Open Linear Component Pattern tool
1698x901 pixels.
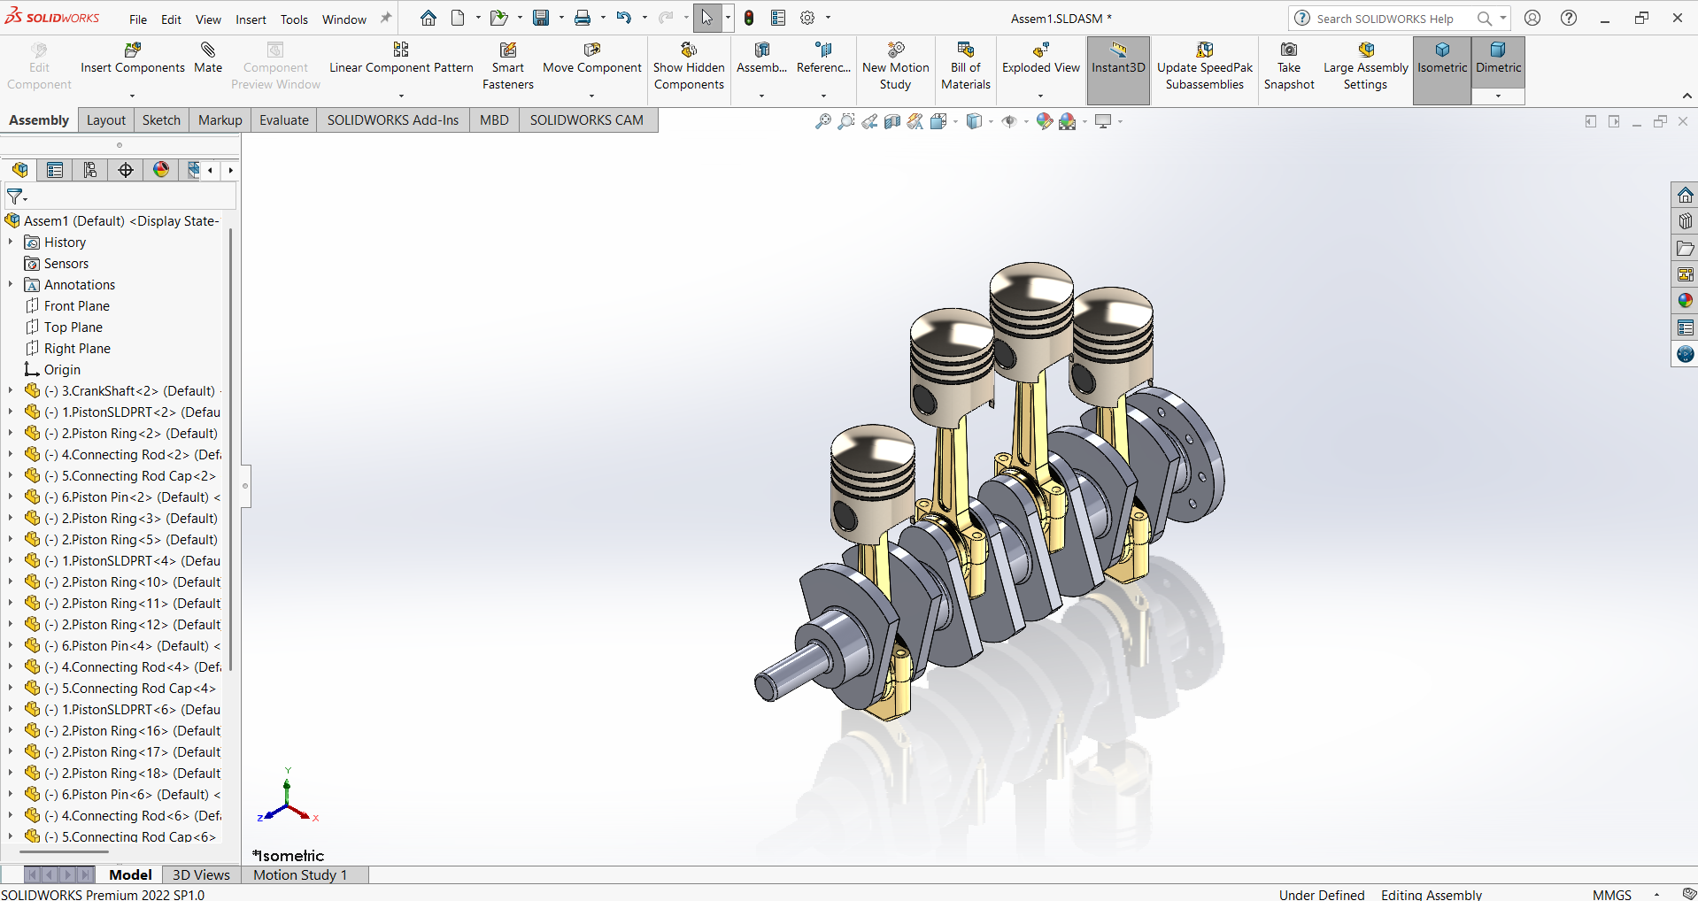pos(401,58)
